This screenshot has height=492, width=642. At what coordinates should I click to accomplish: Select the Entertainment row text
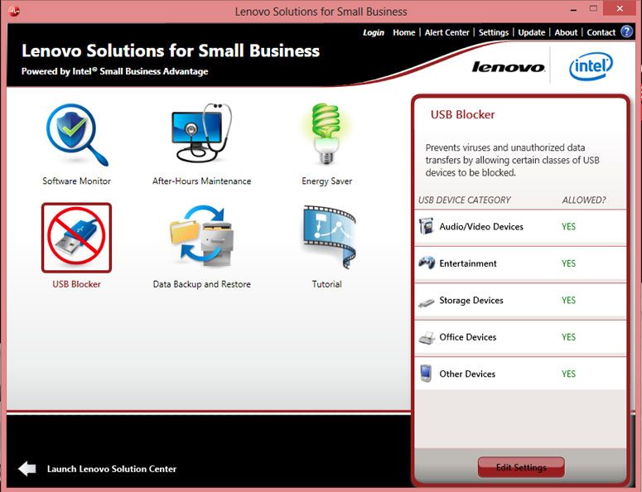467,263
